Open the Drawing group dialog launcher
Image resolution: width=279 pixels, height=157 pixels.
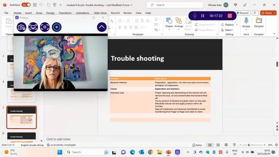click(x=217, y=34)
